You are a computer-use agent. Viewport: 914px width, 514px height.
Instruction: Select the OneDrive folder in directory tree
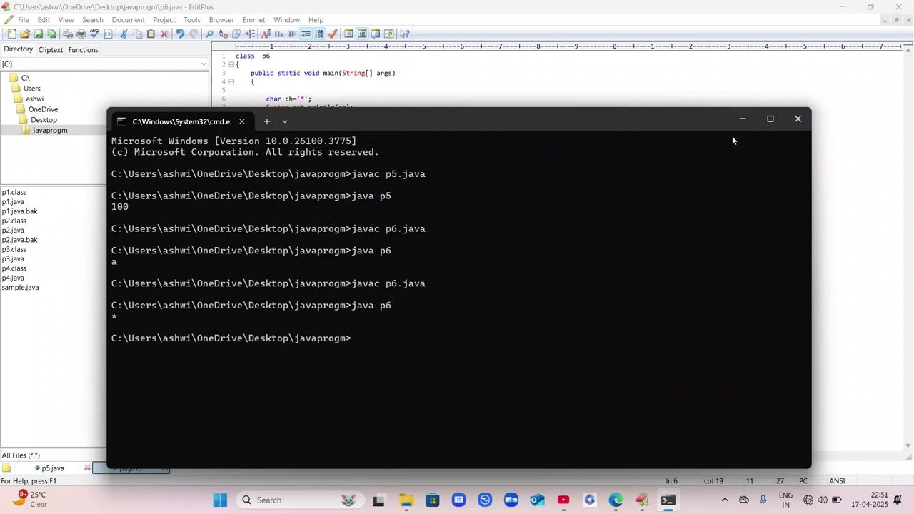(43, 109)
